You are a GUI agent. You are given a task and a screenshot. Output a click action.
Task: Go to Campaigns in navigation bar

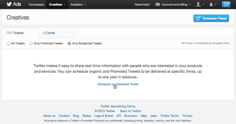36,4
